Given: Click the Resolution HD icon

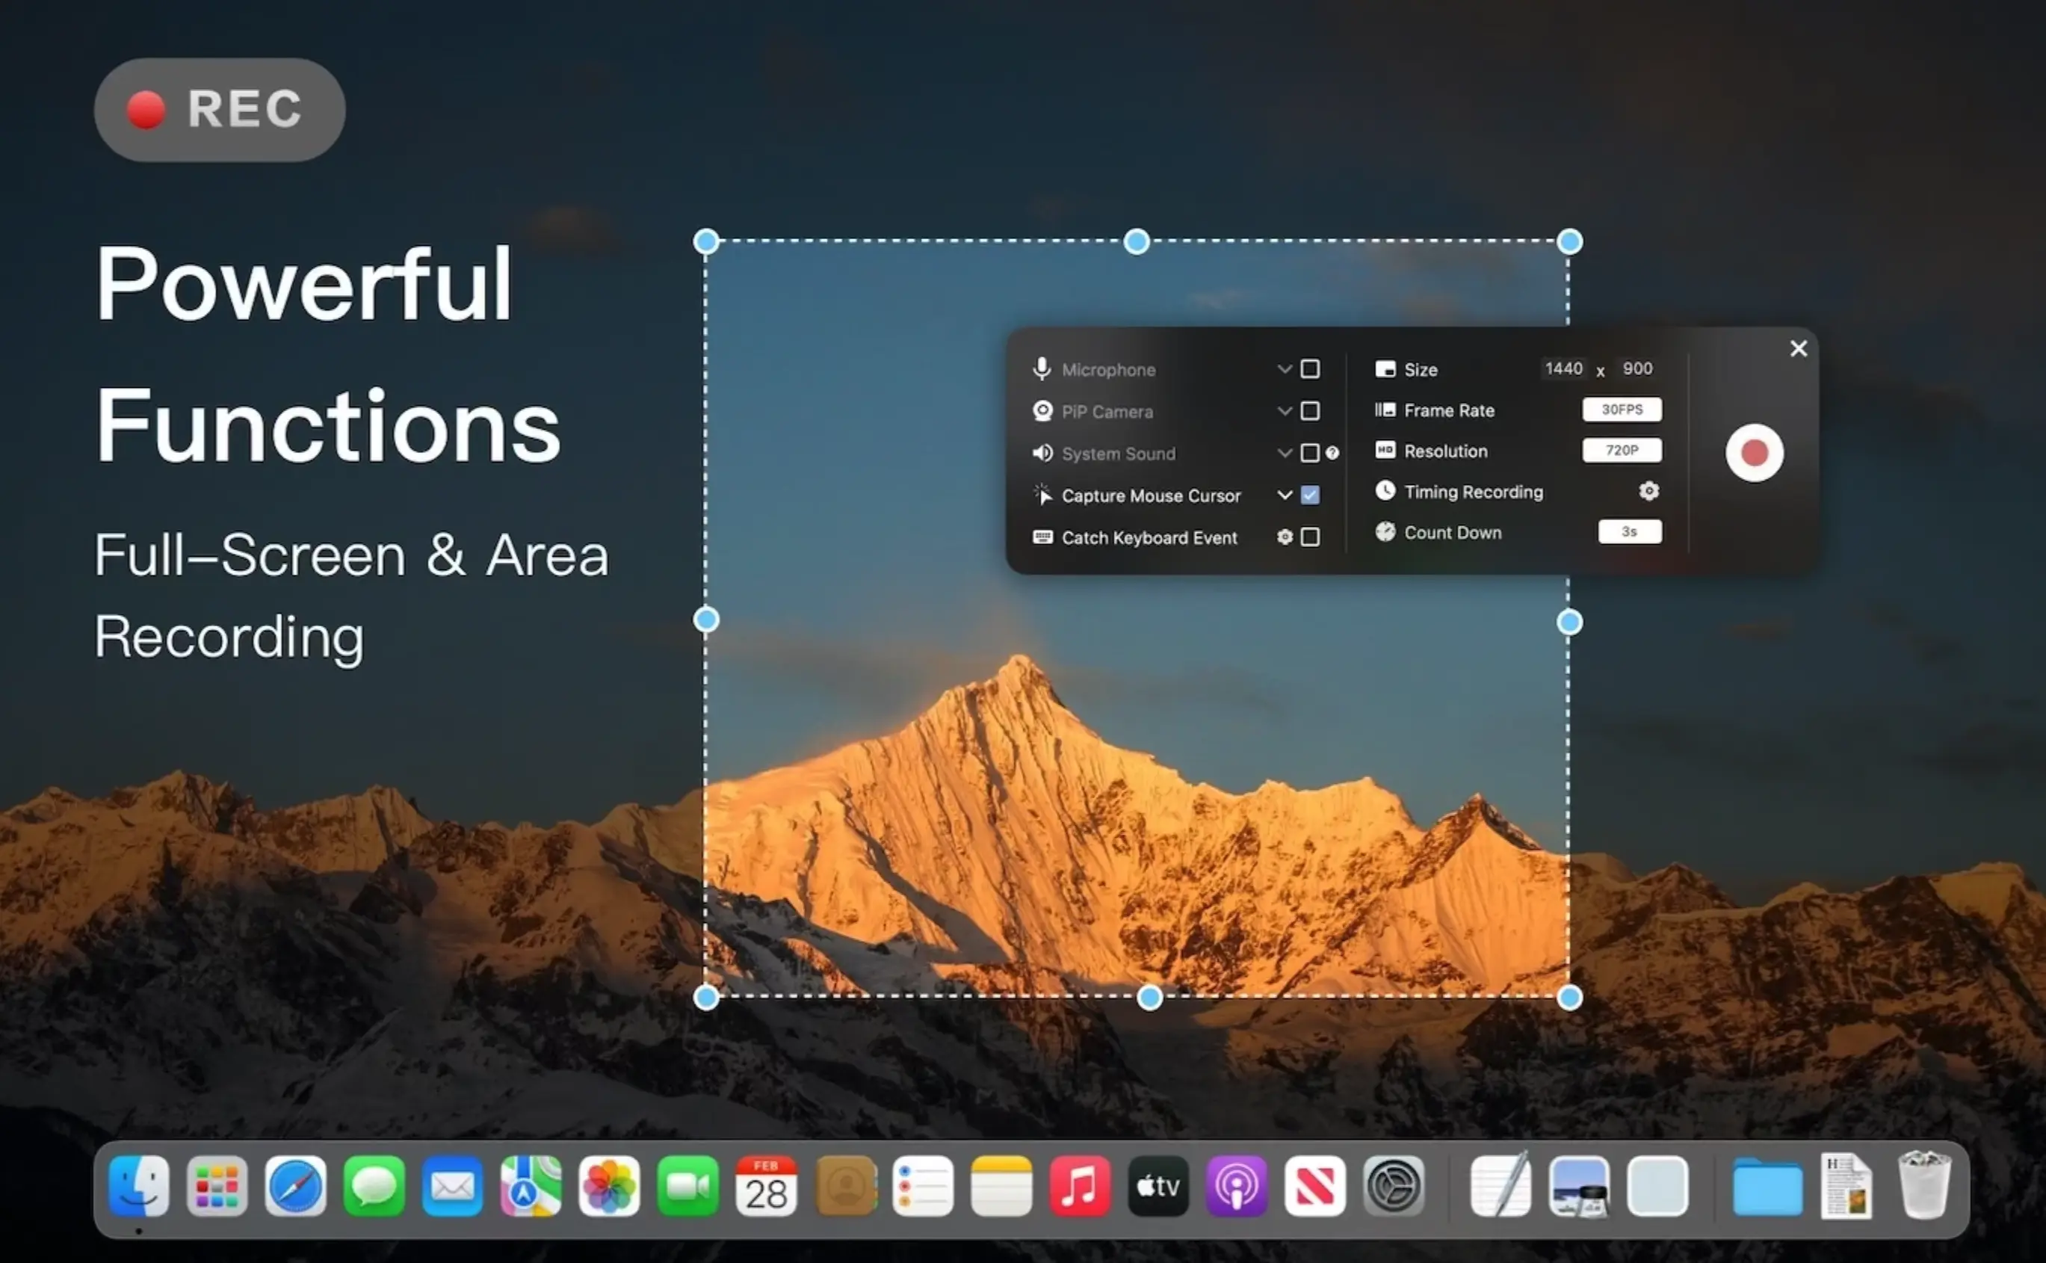Looking at the screenshot, I should pyautogui.click(x=1385, y=450).
